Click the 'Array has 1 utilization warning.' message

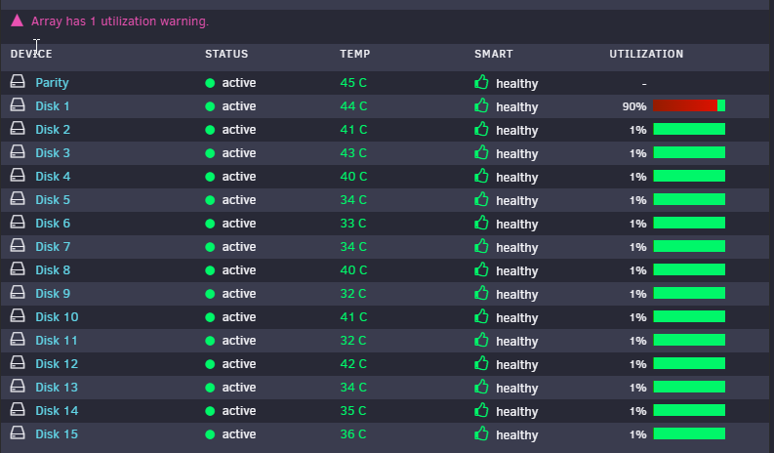(120, 21)
